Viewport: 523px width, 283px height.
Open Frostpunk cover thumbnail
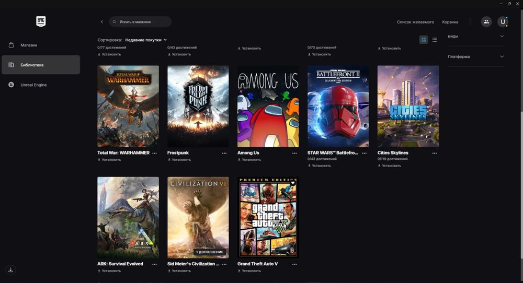[x=198, y=106]
